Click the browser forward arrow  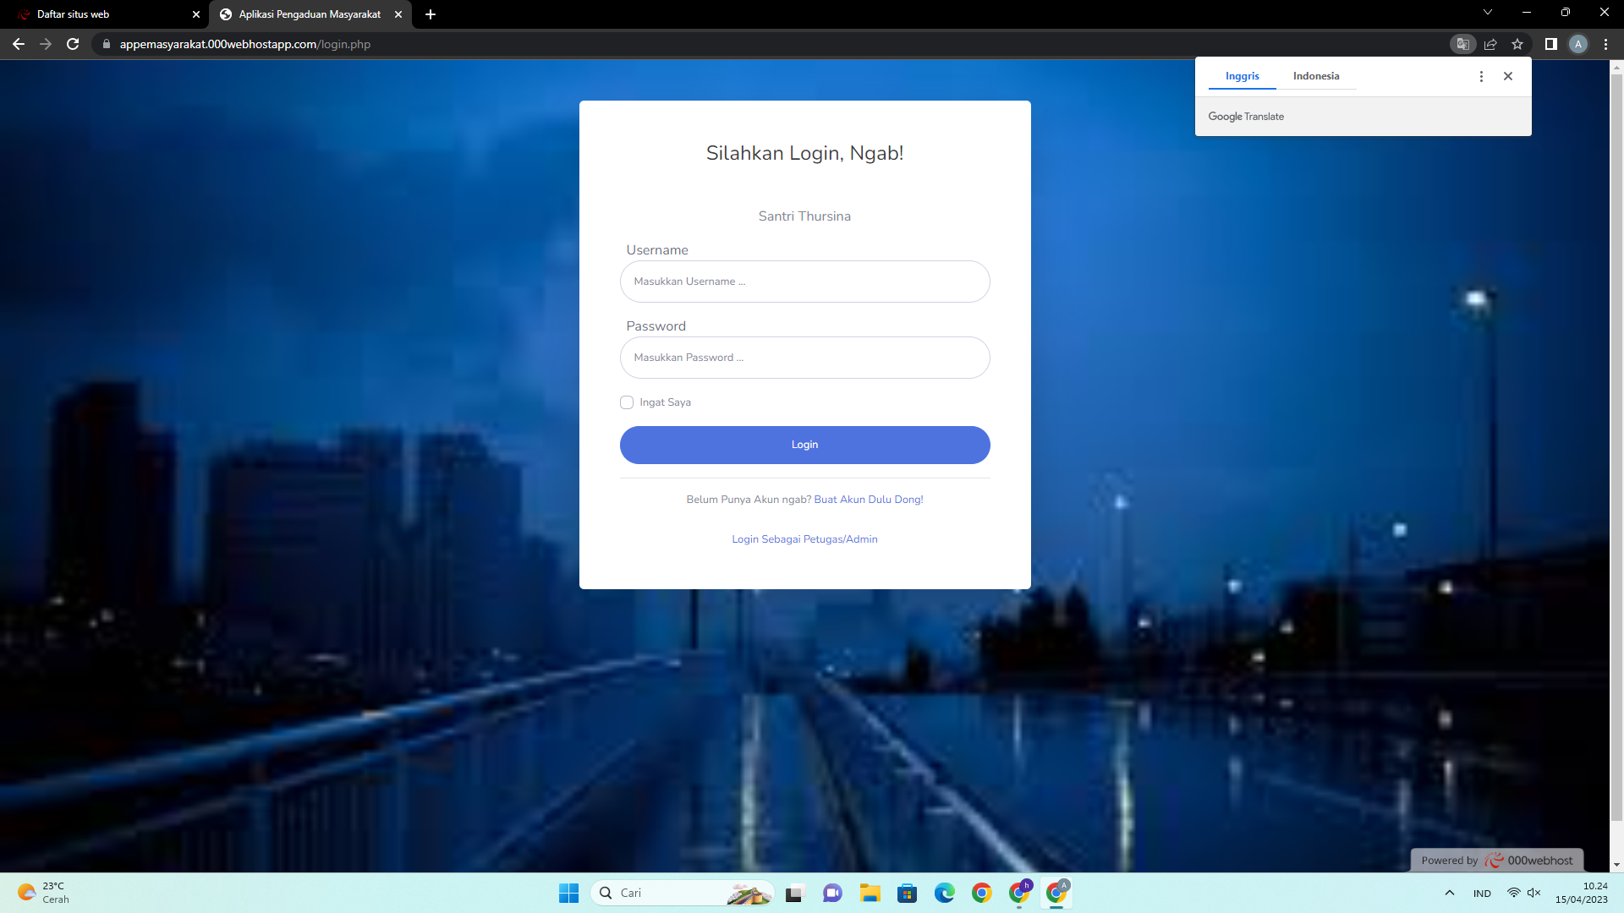point(46,44)
